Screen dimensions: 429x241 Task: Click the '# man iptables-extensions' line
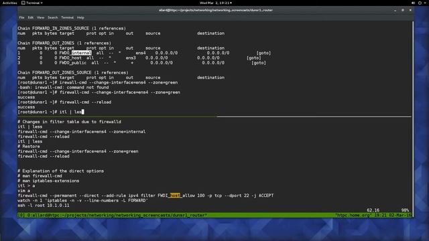[x=48, y=181]
